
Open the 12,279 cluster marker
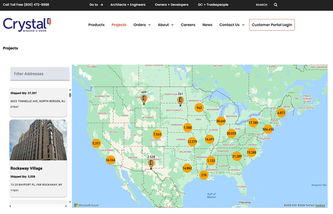192,142
